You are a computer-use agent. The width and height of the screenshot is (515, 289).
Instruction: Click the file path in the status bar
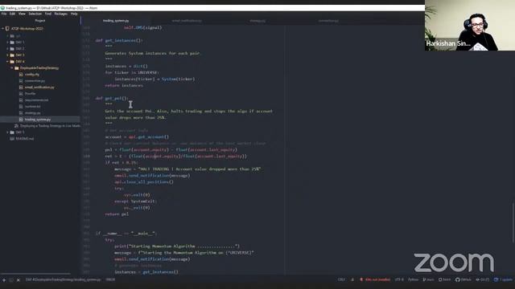click(x=63, y=280)
